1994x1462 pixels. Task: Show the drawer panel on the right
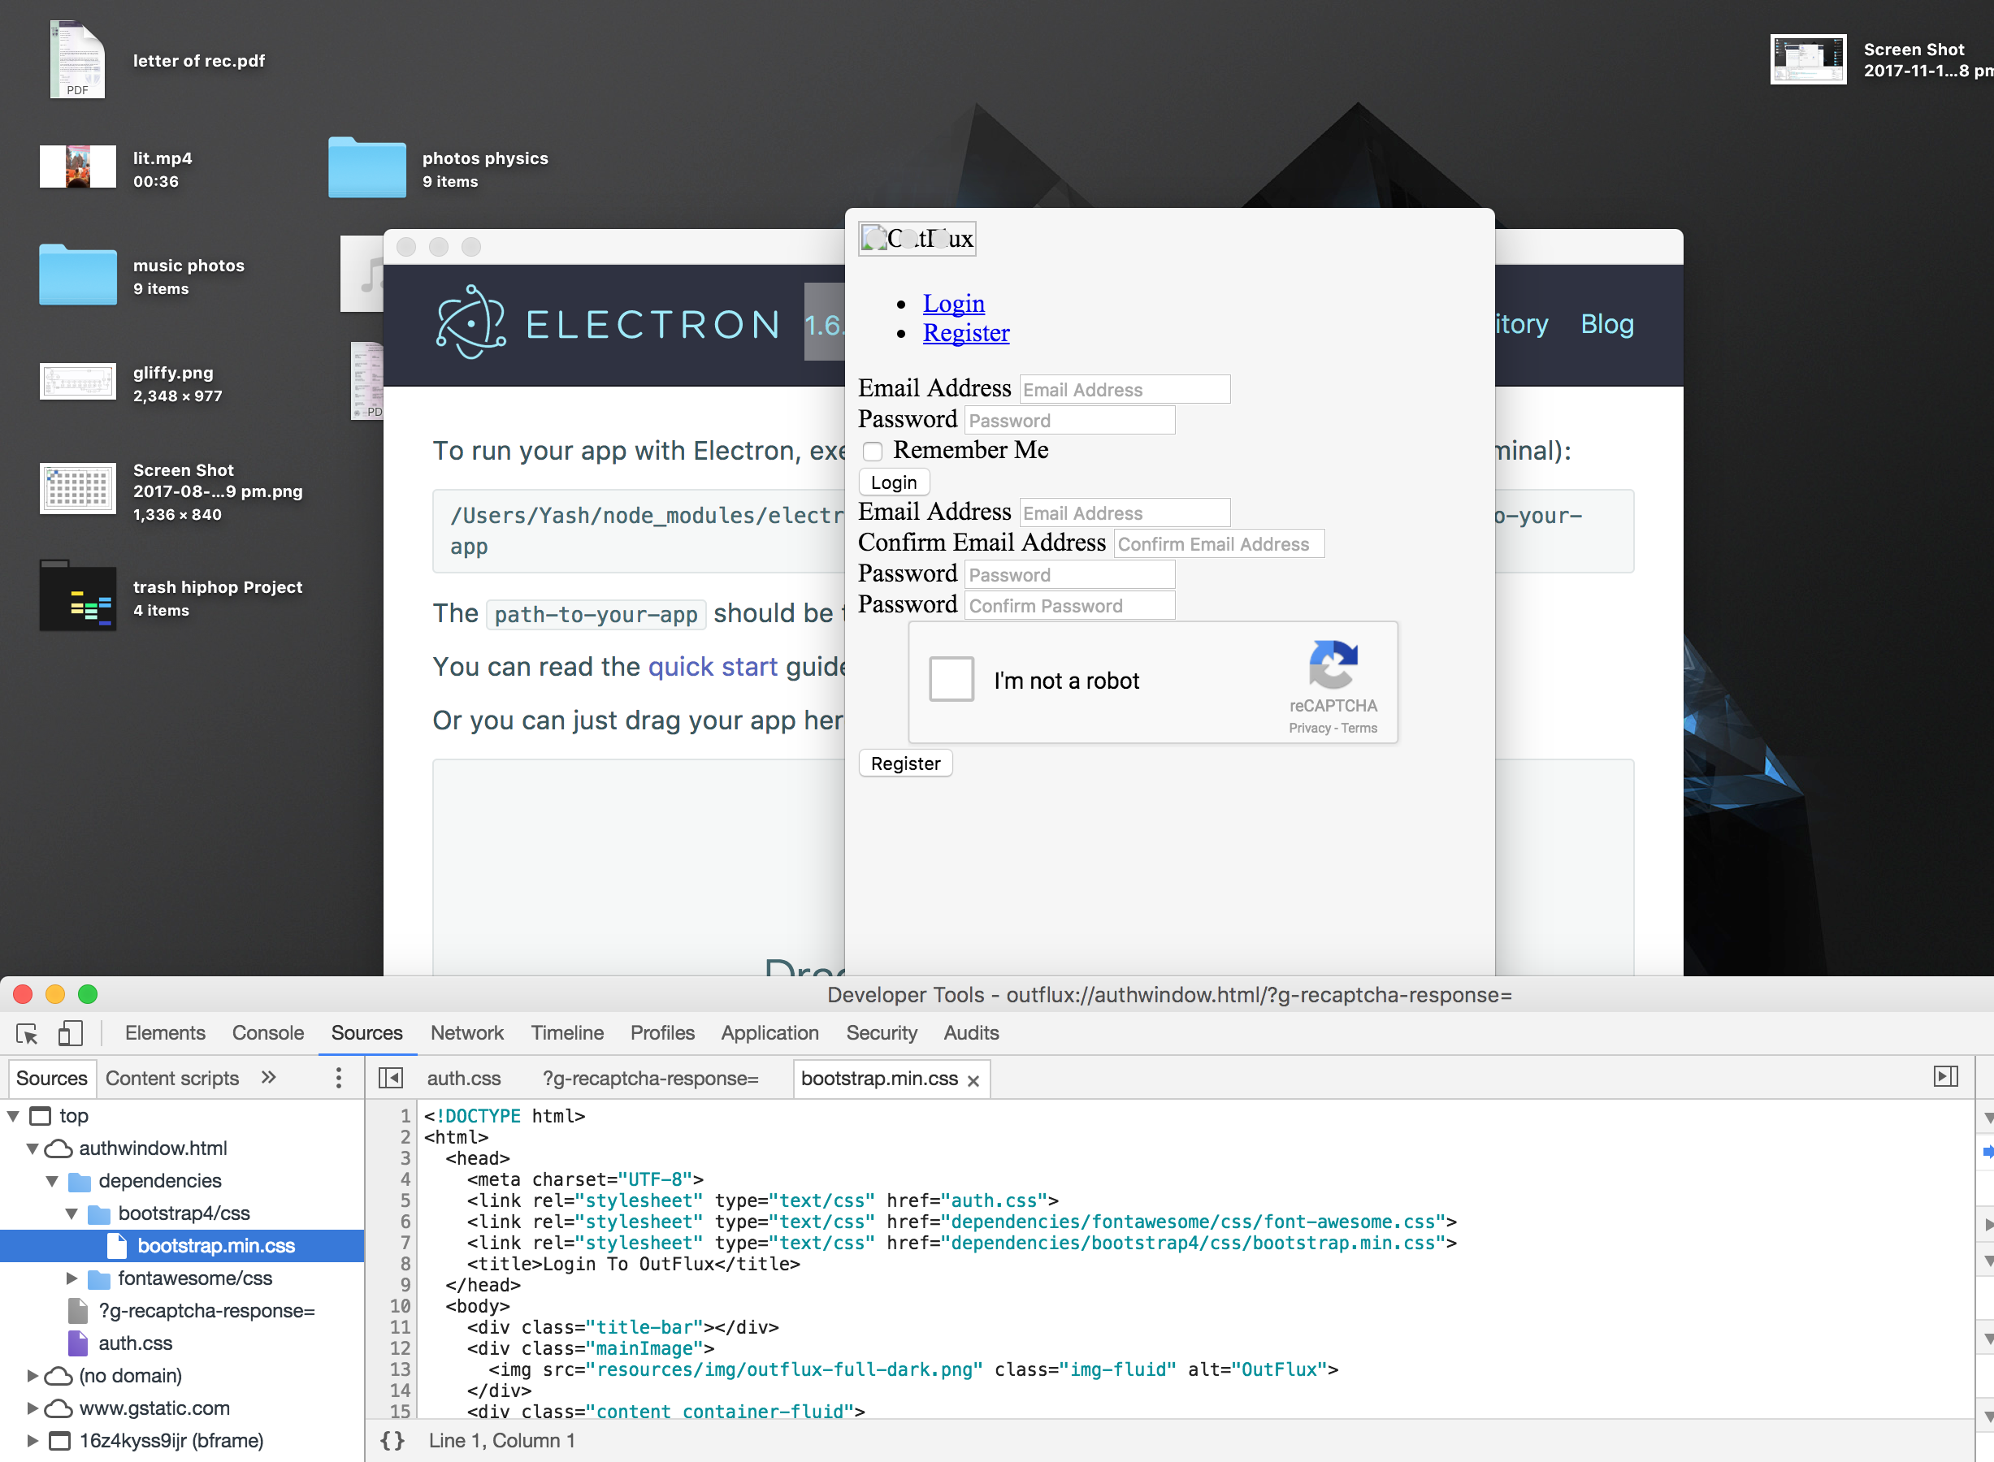(x=1947, y=1076)
